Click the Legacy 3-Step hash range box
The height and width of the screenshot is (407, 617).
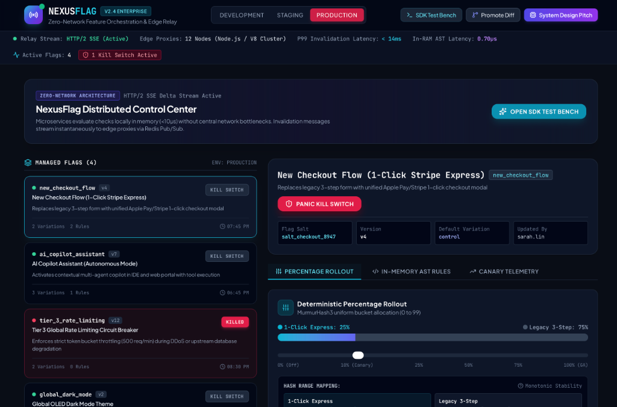pos(508,400)
